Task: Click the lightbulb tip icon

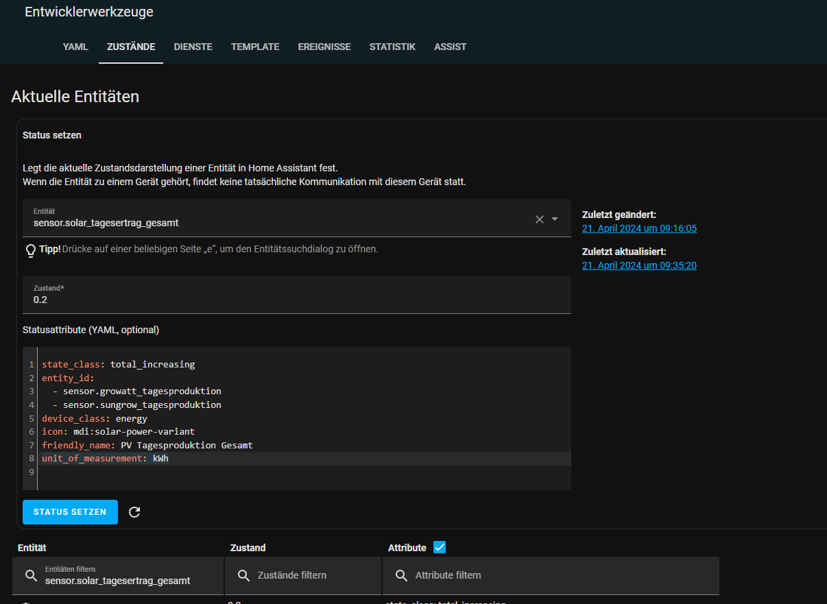Action: pyautogui.click(x=31, y=250)
